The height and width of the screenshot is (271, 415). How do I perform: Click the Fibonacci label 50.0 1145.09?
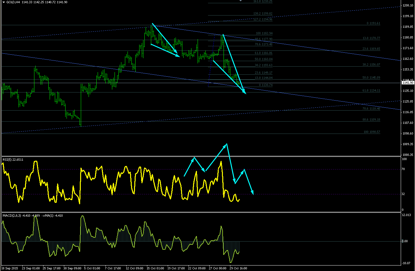click(x=371, y=78)
